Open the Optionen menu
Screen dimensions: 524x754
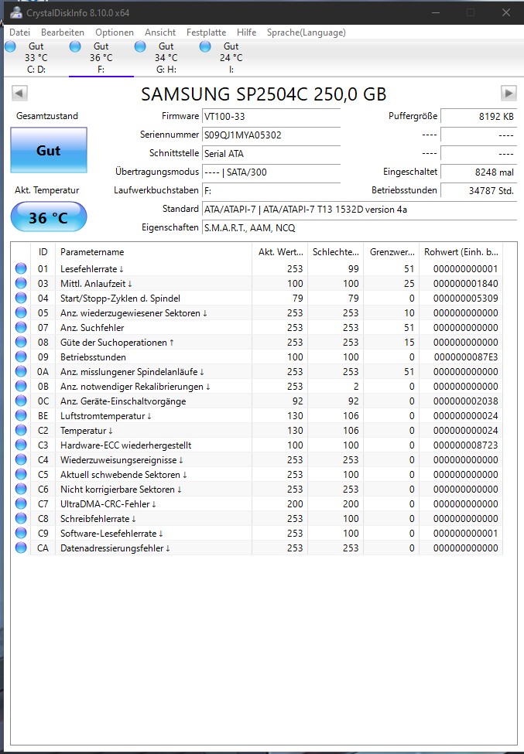tap(115, 32)
